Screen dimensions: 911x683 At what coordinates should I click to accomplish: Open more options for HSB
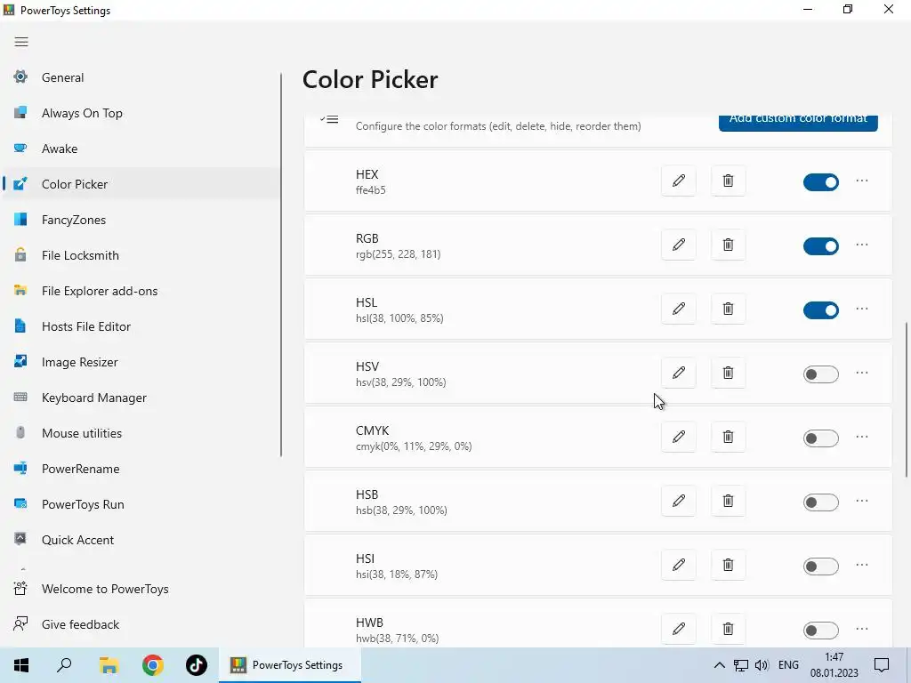point(862,501)
